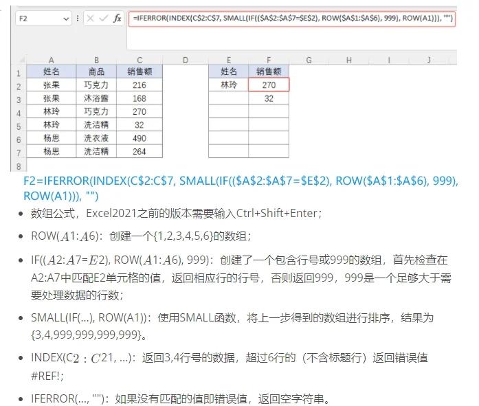Select column H header
479x406 pixels.
coord(349,60)
